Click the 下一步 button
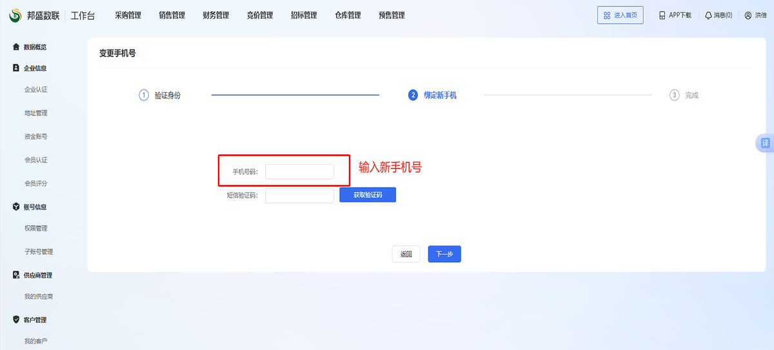This screenshot has width=774, height=350. pyautogui.click(x=444, y=254)
